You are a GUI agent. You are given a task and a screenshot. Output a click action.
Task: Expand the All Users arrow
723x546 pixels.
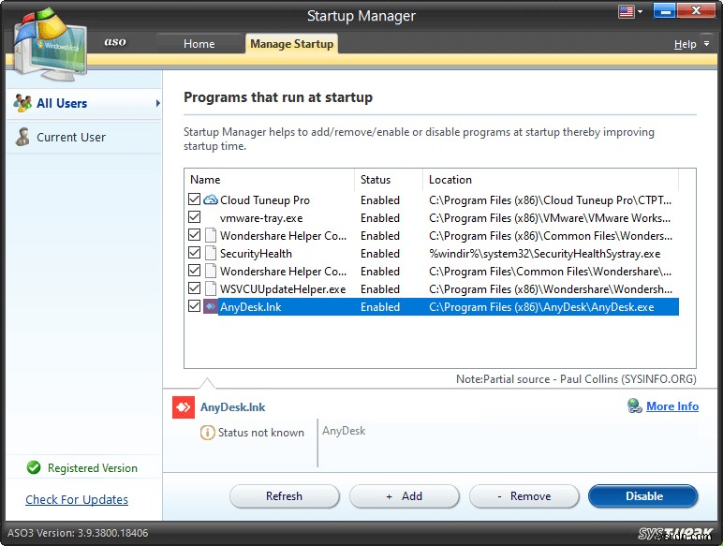157,103
